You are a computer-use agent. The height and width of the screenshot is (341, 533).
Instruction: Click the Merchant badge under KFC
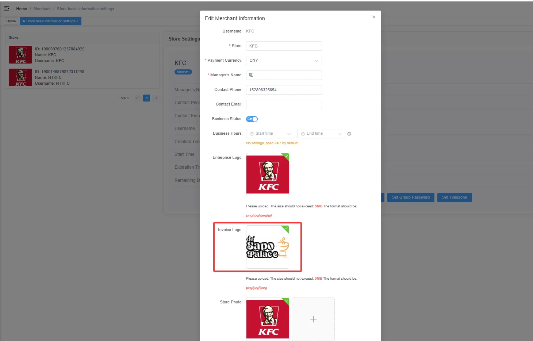183,72
